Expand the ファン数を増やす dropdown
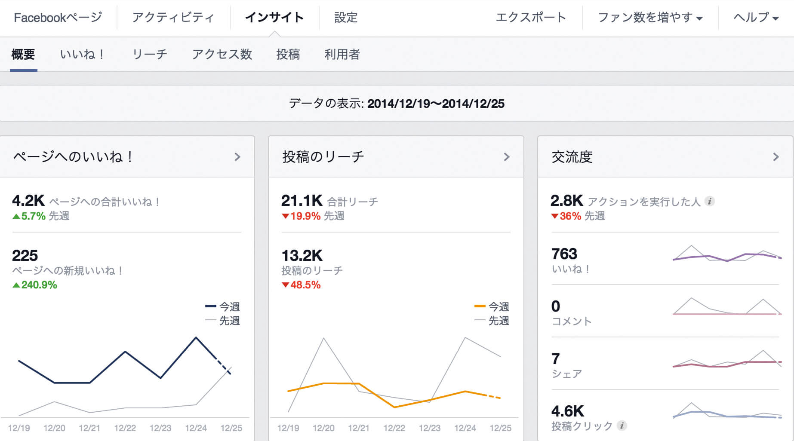 point(650,18)
